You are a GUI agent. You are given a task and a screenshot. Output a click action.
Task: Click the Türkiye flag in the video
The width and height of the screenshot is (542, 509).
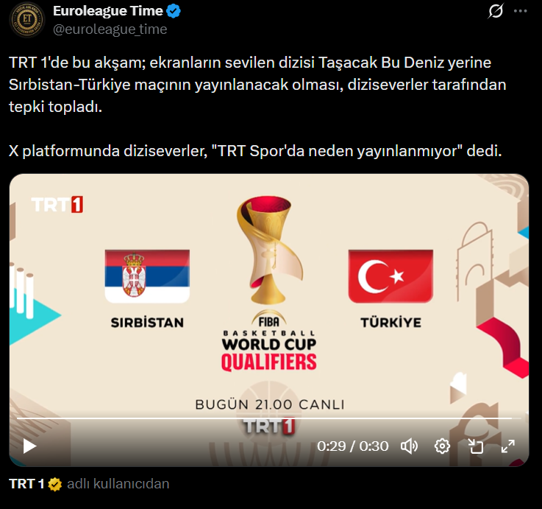coord(391,276)
